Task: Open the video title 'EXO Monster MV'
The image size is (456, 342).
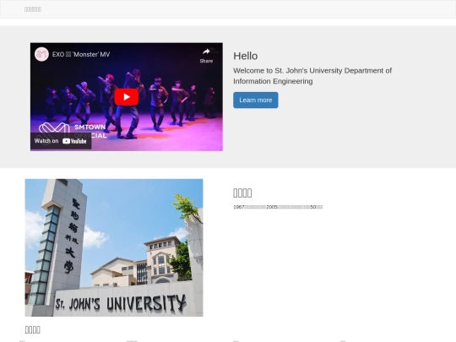Action: point(81,54)
